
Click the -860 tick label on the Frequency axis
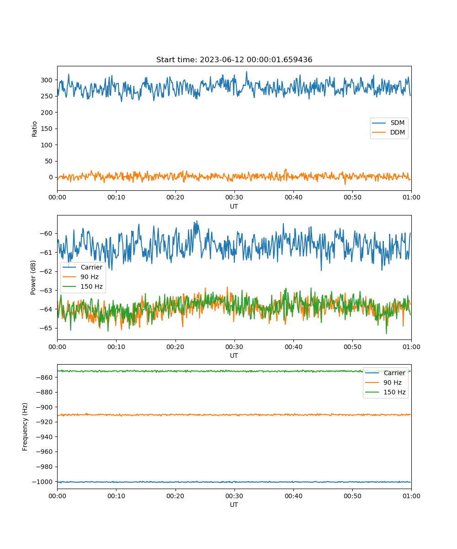point(44,377)
